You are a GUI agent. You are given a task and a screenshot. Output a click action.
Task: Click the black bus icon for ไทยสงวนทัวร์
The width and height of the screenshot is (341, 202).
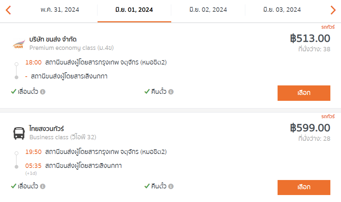point(19,133)
